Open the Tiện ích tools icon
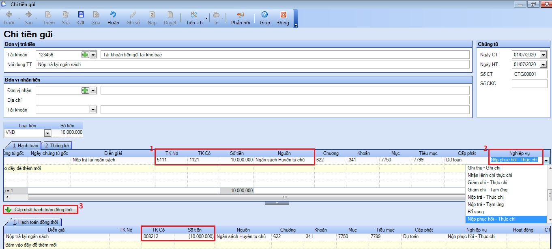552x249 pixels. tap(194, 15)
